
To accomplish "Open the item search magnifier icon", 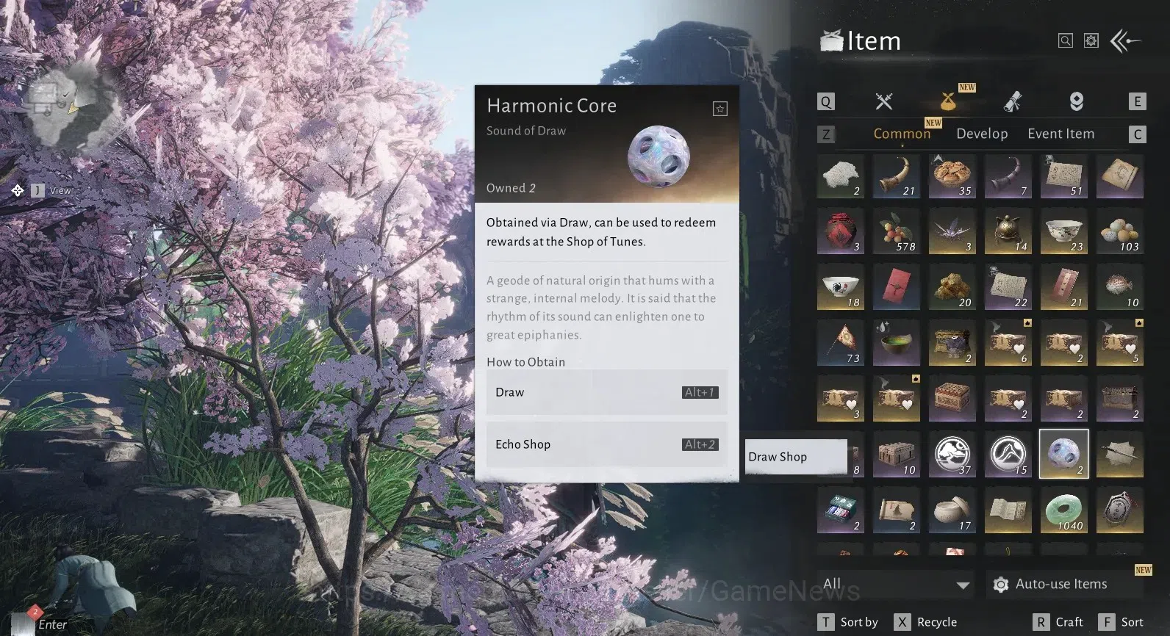I will point(1065,41).
